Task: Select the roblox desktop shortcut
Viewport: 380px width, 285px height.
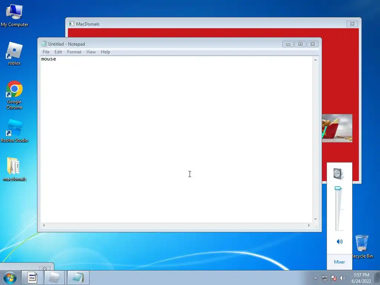Action: coord(14,53)
